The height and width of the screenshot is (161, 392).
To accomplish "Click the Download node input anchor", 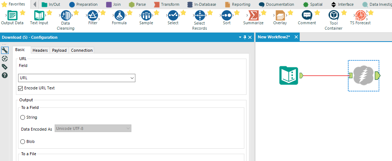I will [x=351, y=75].
